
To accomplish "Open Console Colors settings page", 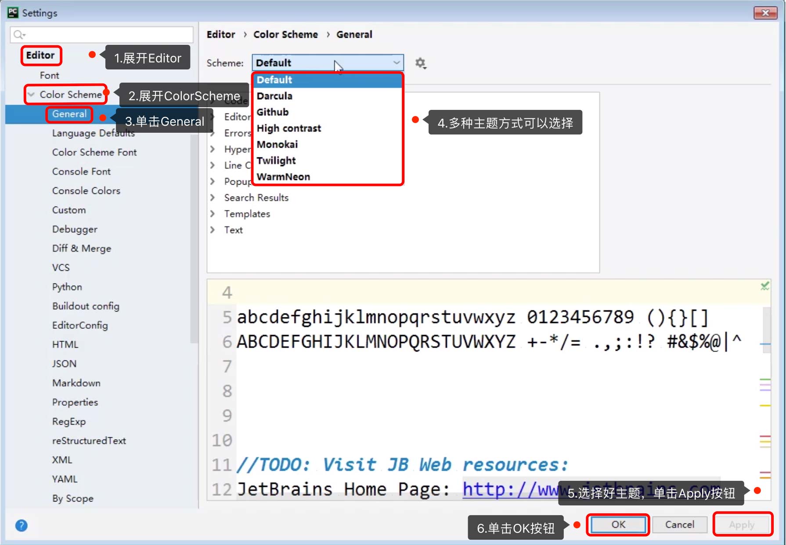I will (86, 191).
